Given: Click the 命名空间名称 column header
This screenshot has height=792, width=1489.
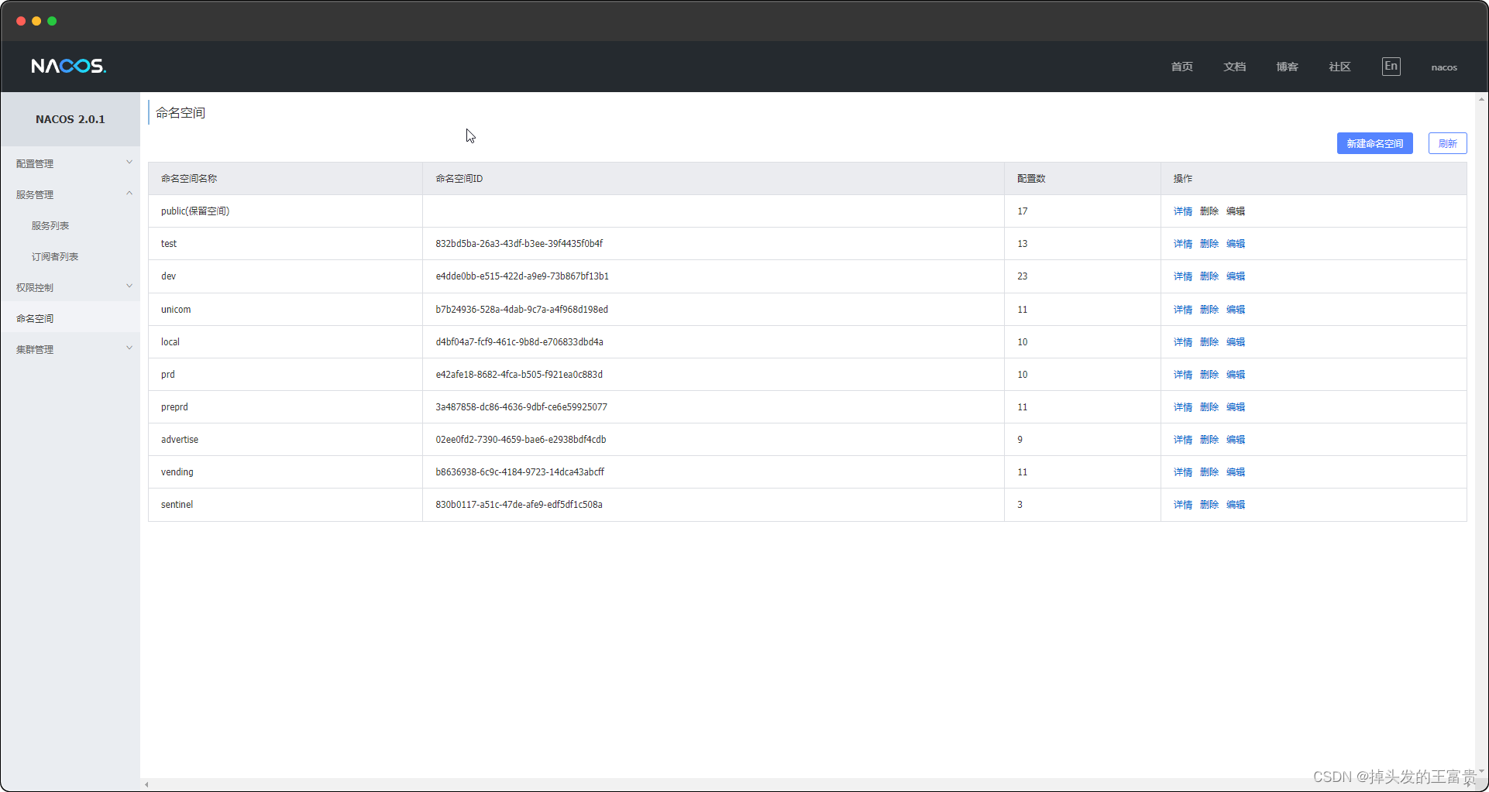Looking at the screenshot, I should 285,179.
